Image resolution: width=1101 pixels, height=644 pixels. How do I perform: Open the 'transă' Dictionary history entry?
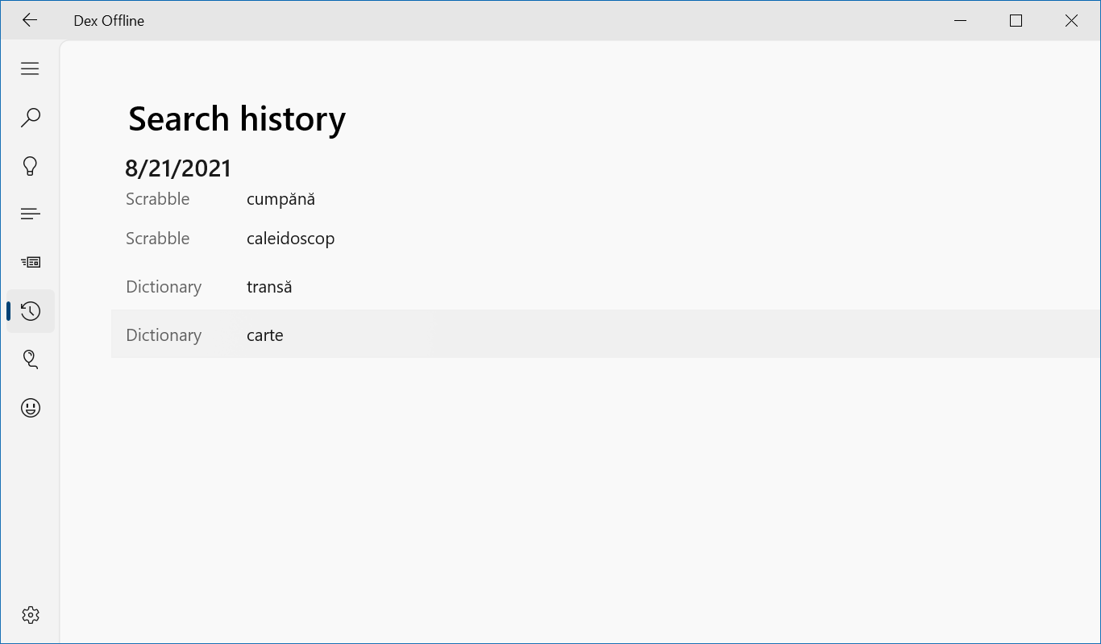coord(269,287)
